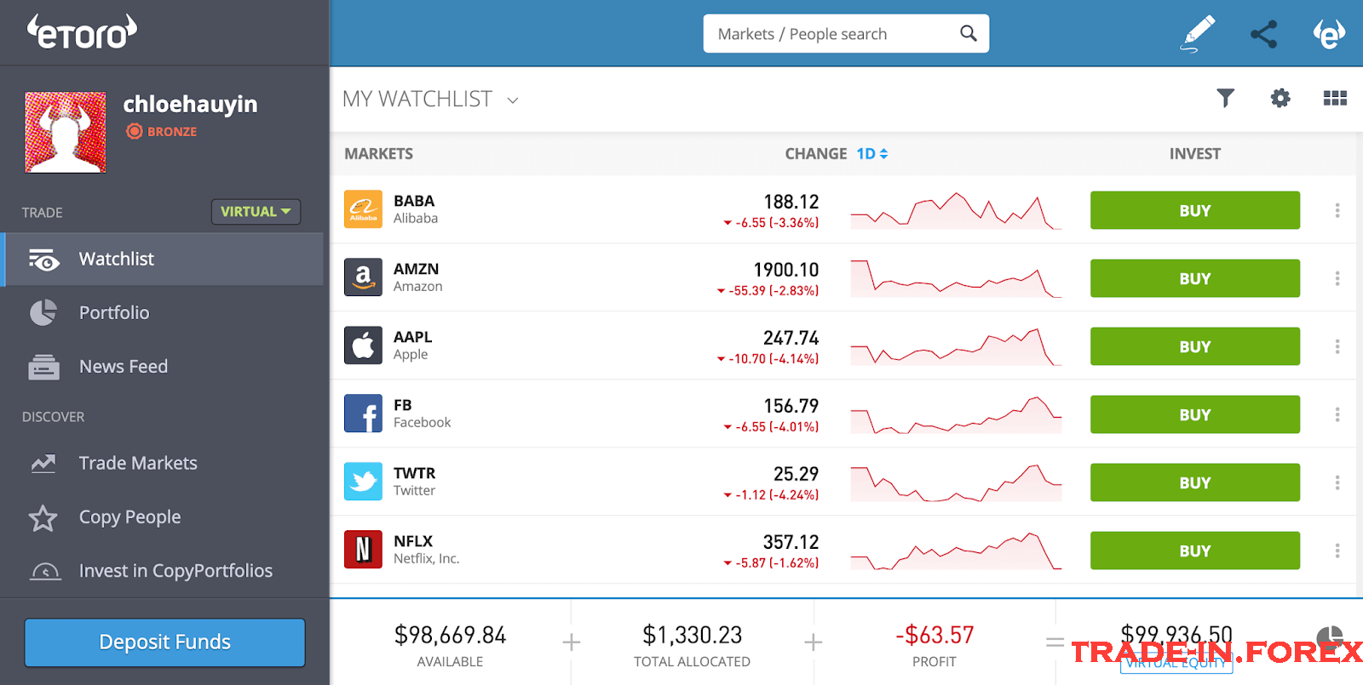
Task: Click the Amazon logo icon
Action: point(363,277)
